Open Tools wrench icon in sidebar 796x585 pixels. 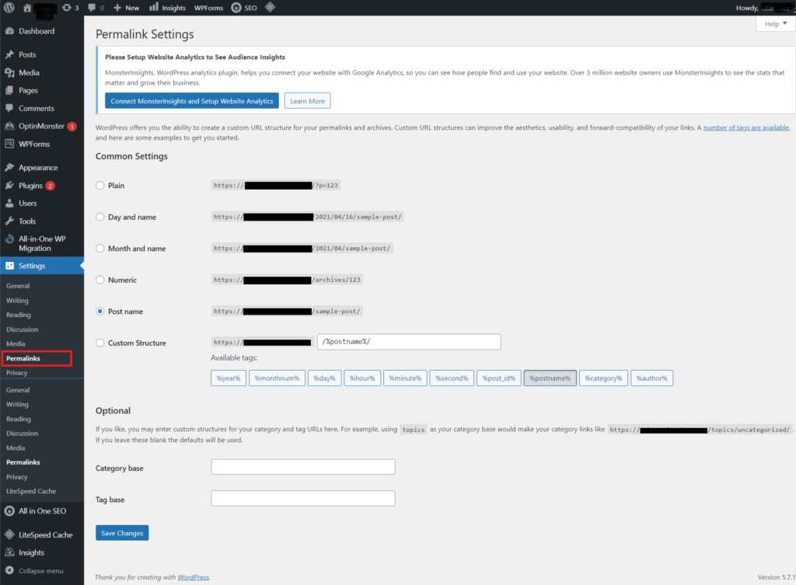click(9, 221)
